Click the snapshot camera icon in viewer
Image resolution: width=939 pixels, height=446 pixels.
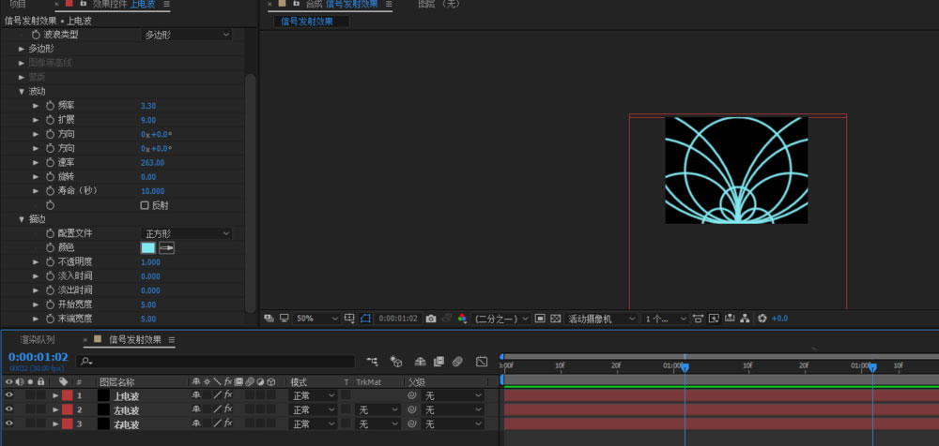[x=431, y=319]
